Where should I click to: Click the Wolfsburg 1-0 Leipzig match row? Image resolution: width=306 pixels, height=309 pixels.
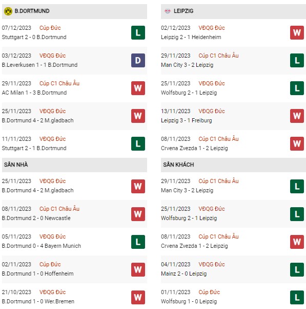[233, 297]
